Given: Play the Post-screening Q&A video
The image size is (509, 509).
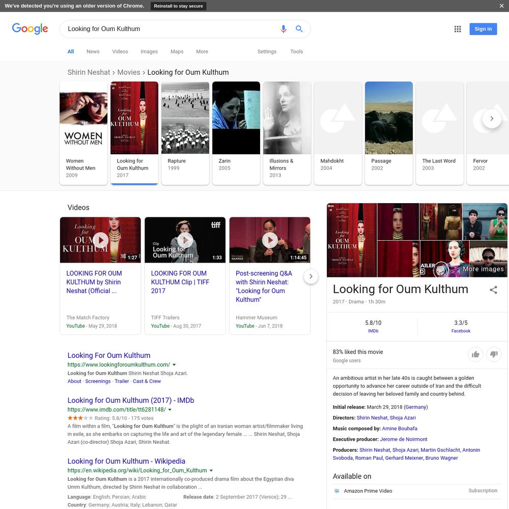Looking at the screenshot, I should pyautogui.click(x=270, y=240).
